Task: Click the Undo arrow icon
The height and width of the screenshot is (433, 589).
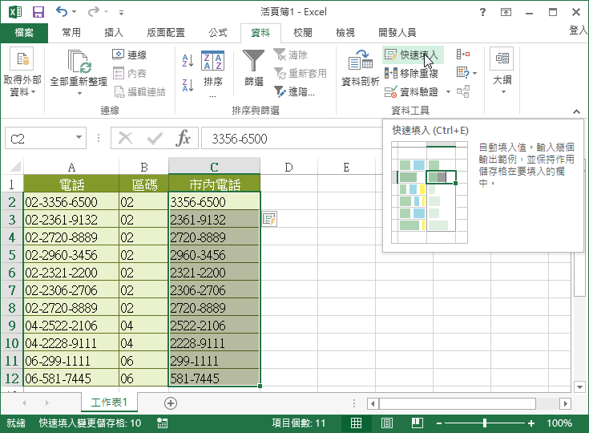Action: pyautogui.click(x=62, y=12)
